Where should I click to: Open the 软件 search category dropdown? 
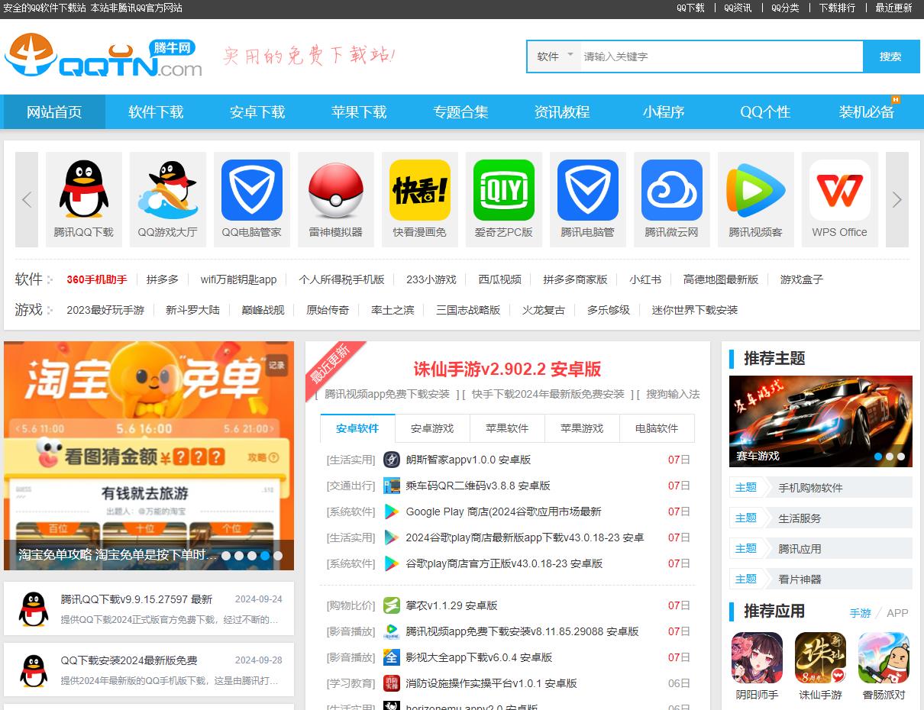[554, 56]
